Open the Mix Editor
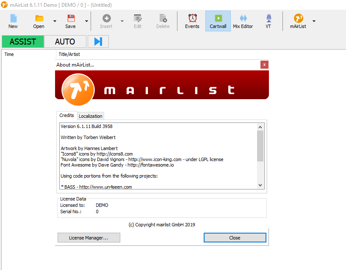This screenshot has height=270, width=346. 243,20
